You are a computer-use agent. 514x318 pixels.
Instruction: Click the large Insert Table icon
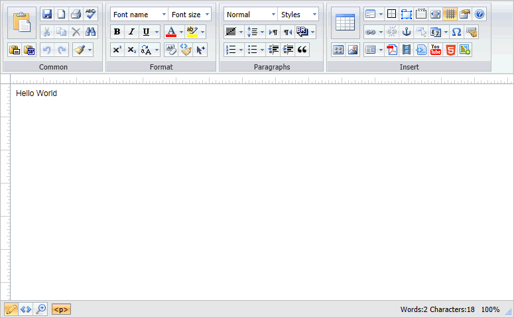pos(345,23)
